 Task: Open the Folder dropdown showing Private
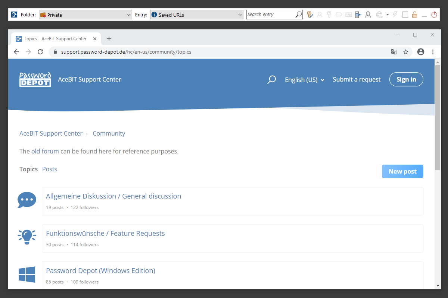click(85, 15)
